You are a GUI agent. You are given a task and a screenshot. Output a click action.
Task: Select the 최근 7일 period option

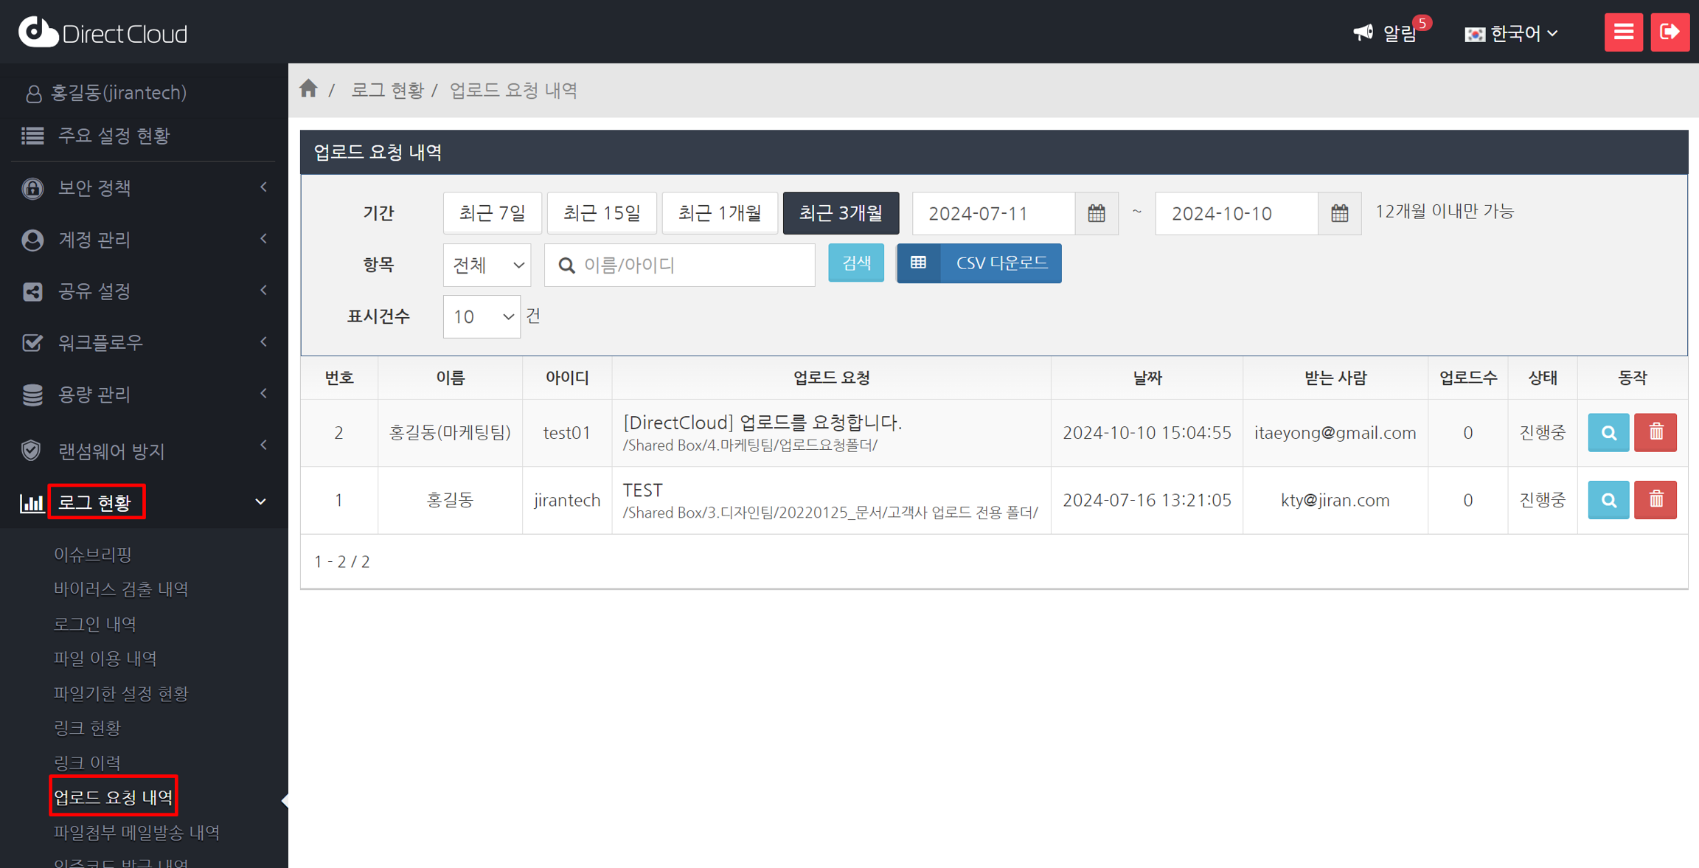pos(492,214)
